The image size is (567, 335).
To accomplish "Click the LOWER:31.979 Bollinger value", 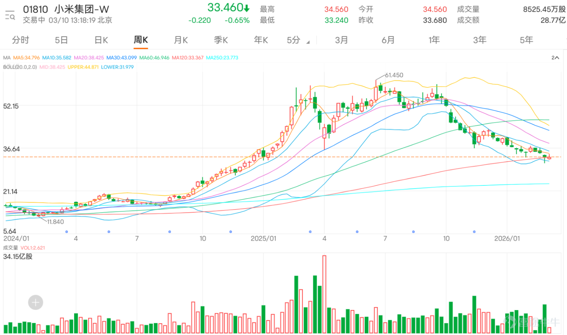I will [x=117, y=67].
